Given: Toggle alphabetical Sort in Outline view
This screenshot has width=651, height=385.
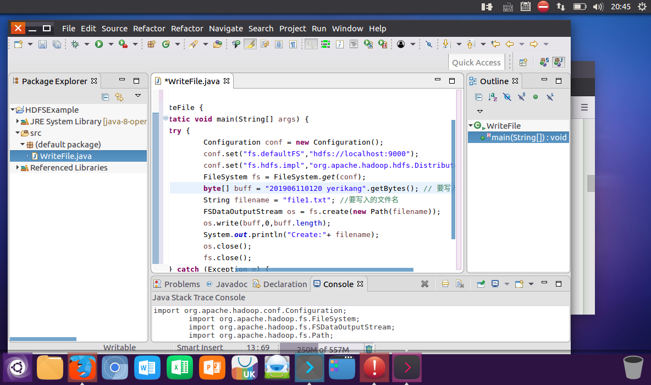Looking at the screenshot, I should [x=493, y=97].
